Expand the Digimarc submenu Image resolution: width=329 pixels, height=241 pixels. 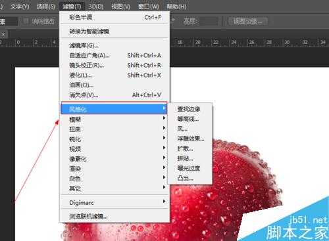click(x=114, y=203)
